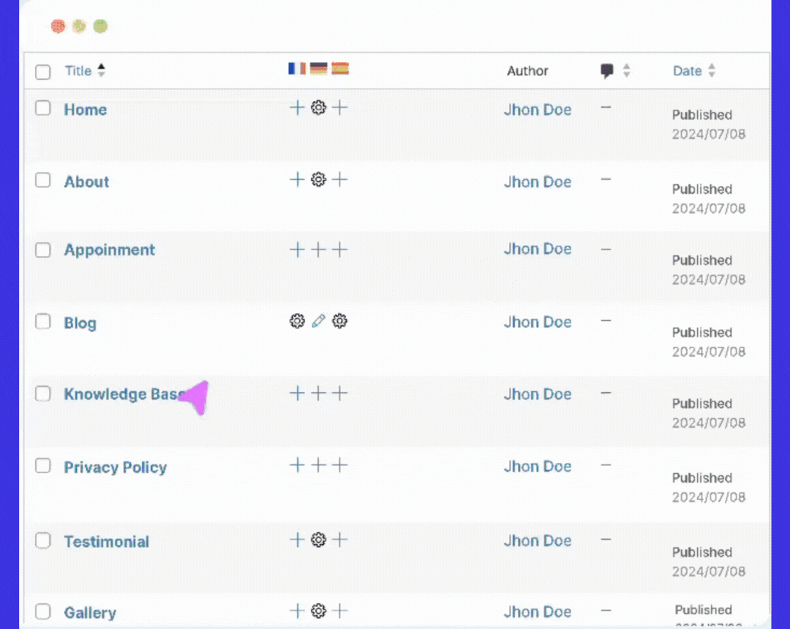
Task: Add French translation for Appoinment page
Action: (297, 250)
